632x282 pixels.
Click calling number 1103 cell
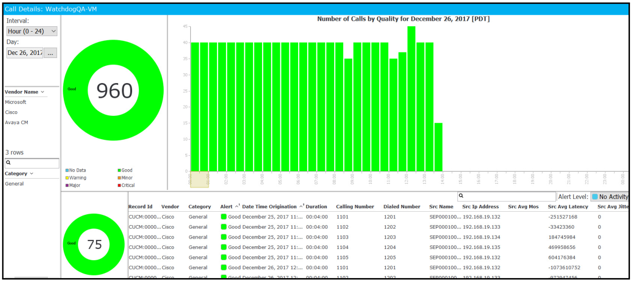[343, 237]
